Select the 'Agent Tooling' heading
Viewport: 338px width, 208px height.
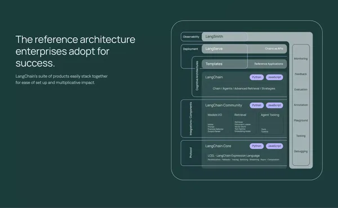[270, 115]
